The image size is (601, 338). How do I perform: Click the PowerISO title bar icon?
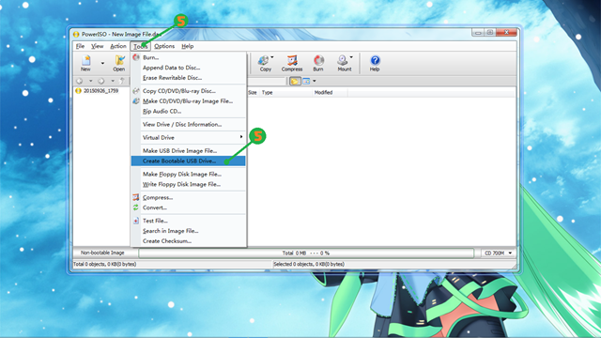coord(76,34)
